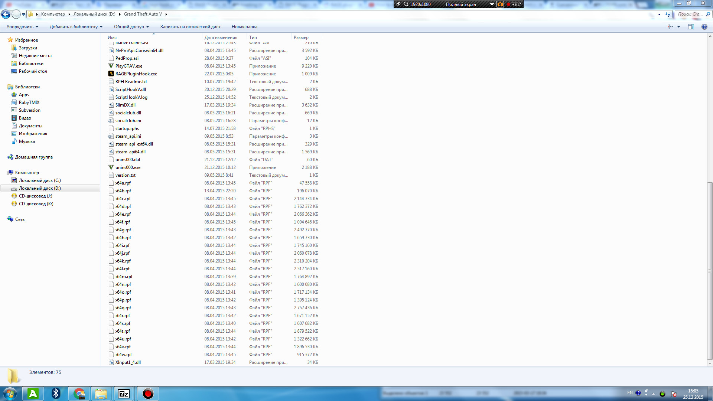Open the Help question mark icon
The image size is (713, 401).
click(x=704, y=27)
